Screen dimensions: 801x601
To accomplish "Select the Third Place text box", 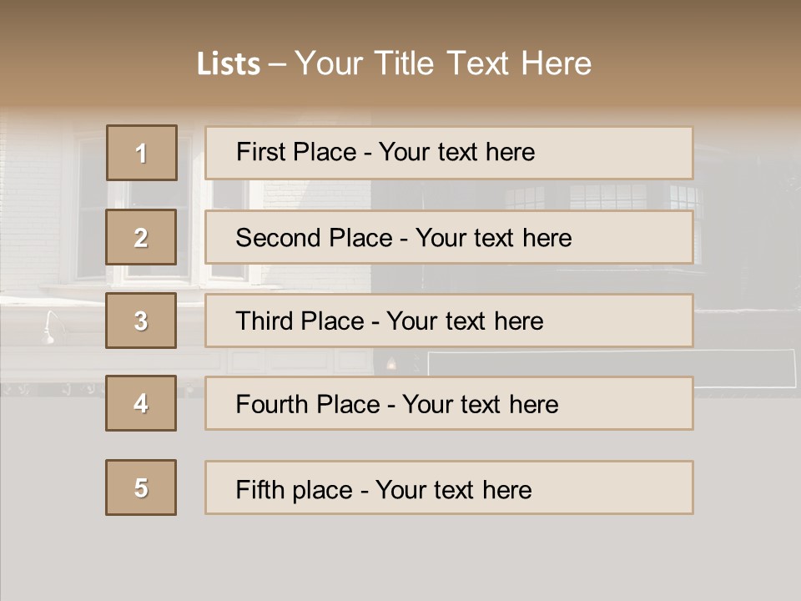I will (449, 321).
